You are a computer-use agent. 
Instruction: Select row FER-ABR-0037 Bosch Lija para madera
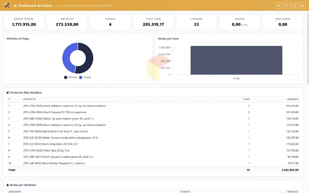(x=153, y=157)
